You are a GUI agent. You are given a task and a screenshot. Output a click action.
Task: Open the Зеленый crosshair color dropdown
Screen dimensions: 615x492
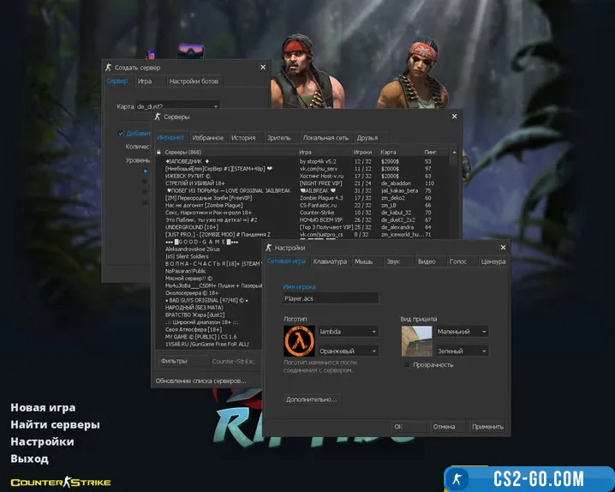[460, 351]
